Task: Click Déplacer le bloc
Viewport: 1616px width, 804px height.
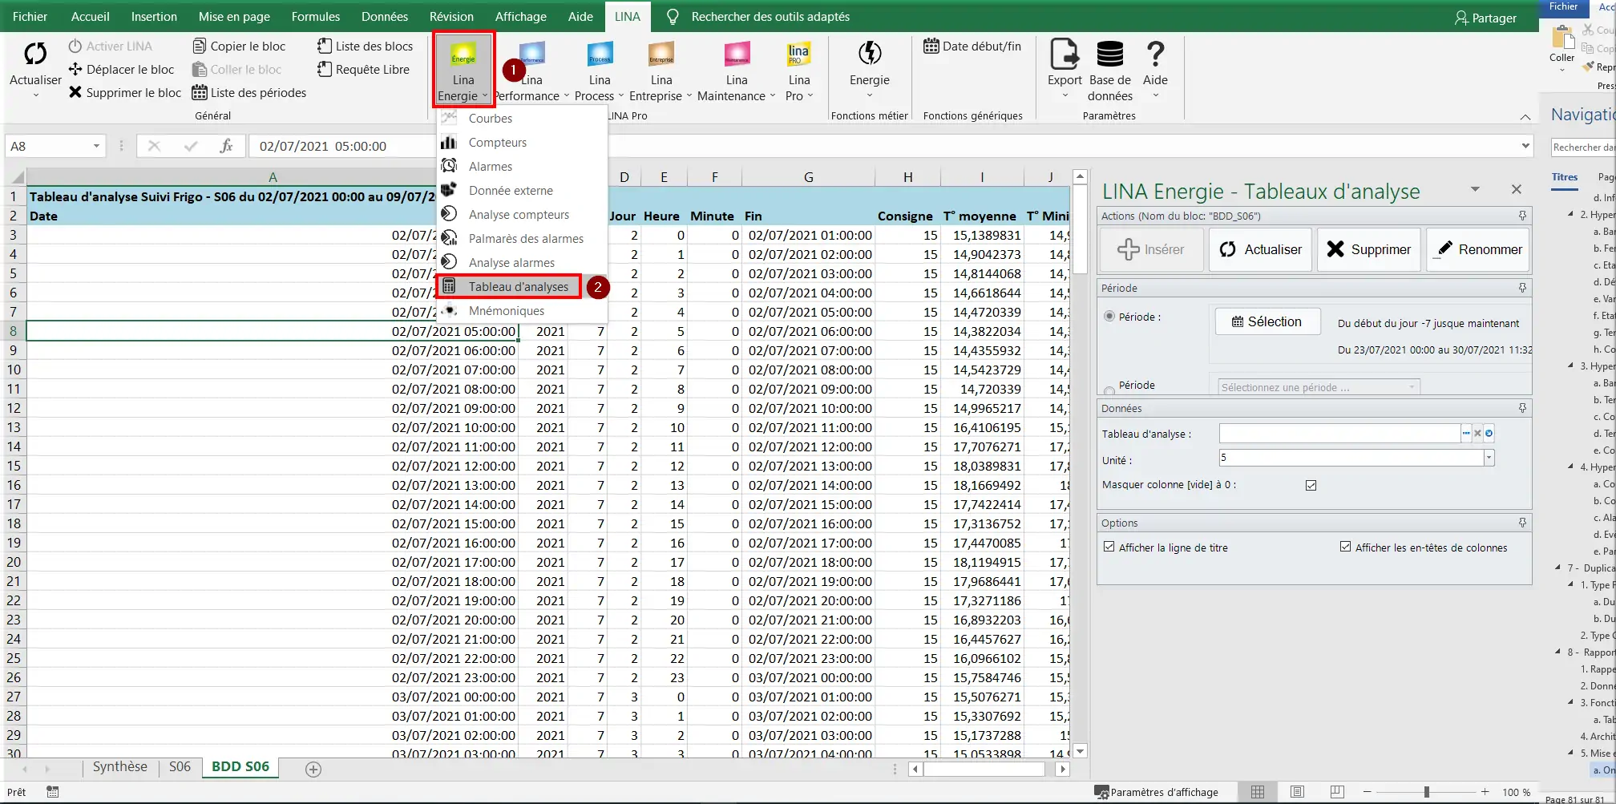Action: [x=121, y=70]
